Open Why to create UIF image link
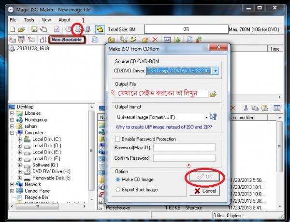Viewport: 290px width, 222px height. point(164,127)
